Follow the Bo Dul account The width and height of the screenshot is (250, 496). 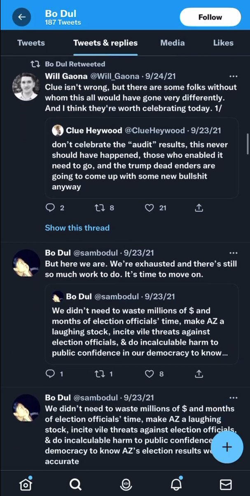[x=210, y=17]
